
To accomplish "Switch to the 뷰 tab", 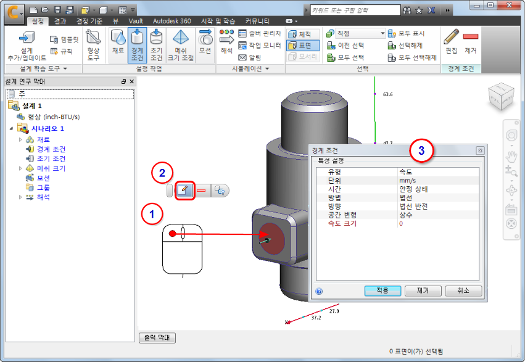I will point(115,21).
